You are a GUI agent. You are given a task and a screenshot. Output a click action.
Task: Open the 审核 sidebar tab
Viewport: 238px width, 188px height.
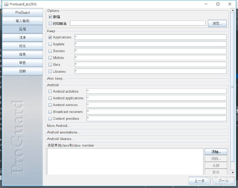(x=23, y=63)
